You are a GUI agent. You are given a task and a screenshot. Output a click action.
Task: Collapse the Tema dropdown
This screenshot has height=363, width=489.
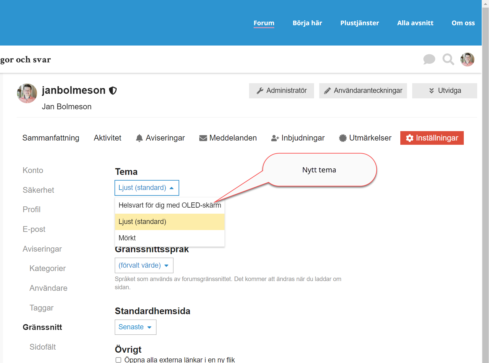pyautogui.click(x=147, y=188)
